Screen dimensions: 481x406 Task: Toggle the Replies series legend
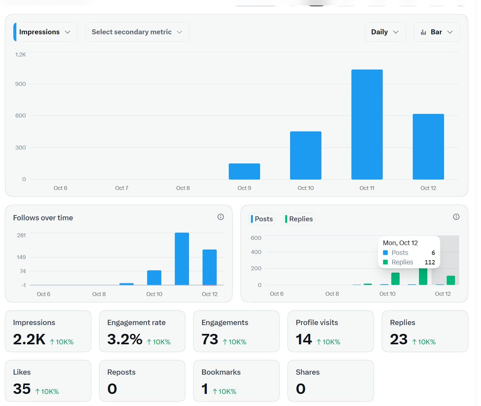(x=299, y=219)
